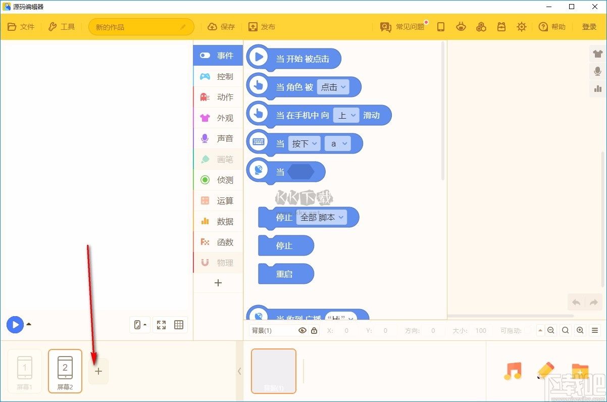The image size is (607, 402).
Task: Toggle visibility of 背景(1) with the eye icon
Action: [302, 330]
